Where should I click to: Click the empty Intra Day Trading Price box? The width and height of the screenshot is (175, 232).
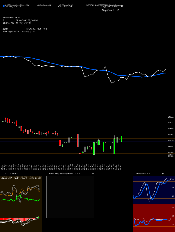[x=70, y=197]
